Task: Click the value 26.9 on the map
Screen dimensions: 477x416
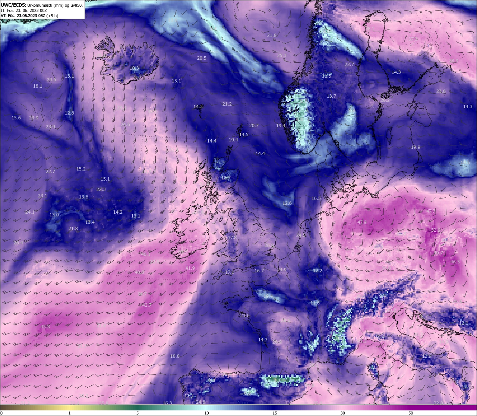Action: coord(277,342)
